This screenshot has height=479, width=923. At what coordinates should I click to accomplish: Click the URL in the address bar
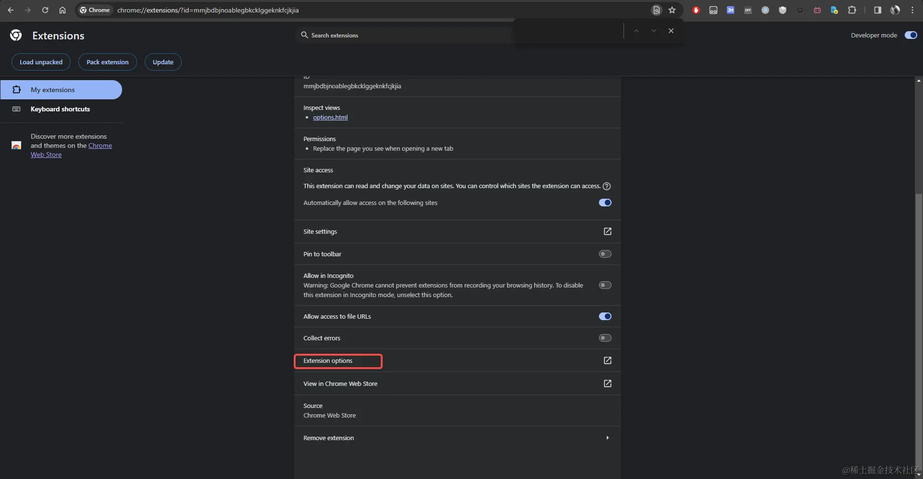(208, 10)
